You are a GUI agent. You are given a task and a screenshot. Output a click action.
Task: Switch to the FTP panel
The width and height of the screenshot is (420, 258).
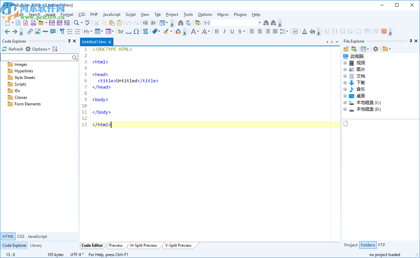pos(382,245)
